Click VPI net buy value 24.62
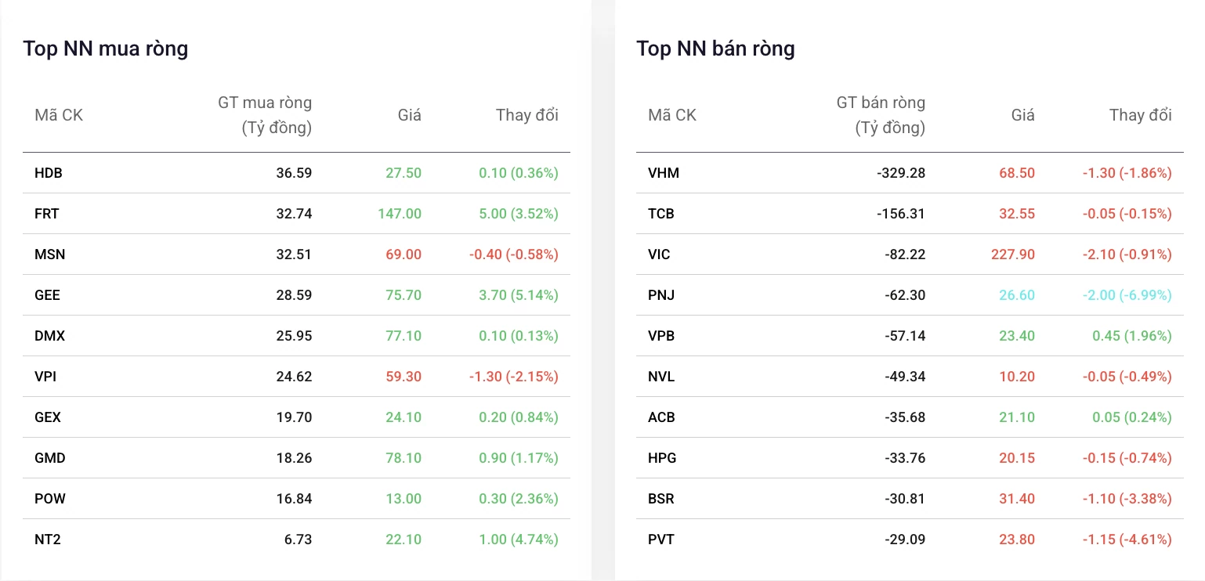The image size is (1205, 581). 294,377
